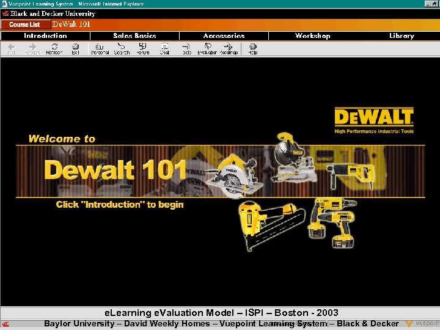The image size is (440, 330).
Task: Click the Refresh toolbar icon
Action: (x=54, y=48)
